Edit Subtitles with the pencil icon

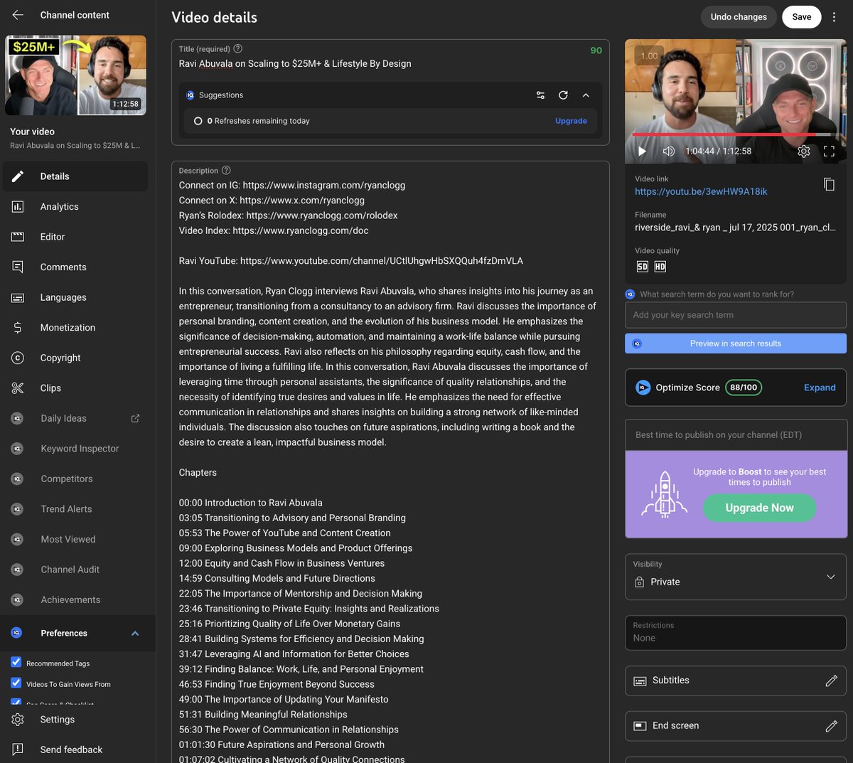[x=831, y=681]
